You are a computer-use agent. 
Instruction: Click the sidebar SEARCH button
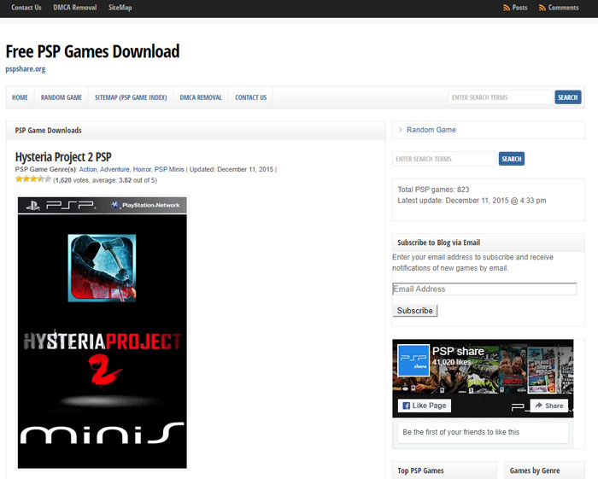point(512,159)
